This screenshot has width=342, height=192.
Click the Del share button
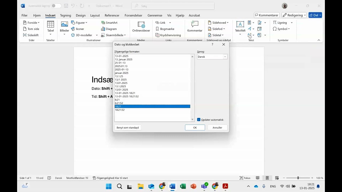click(315, 15)
